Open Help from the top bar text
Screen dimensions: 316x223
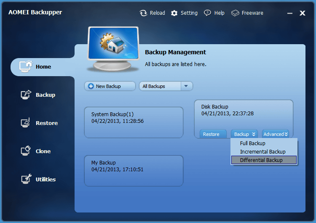tap(219, 13)
